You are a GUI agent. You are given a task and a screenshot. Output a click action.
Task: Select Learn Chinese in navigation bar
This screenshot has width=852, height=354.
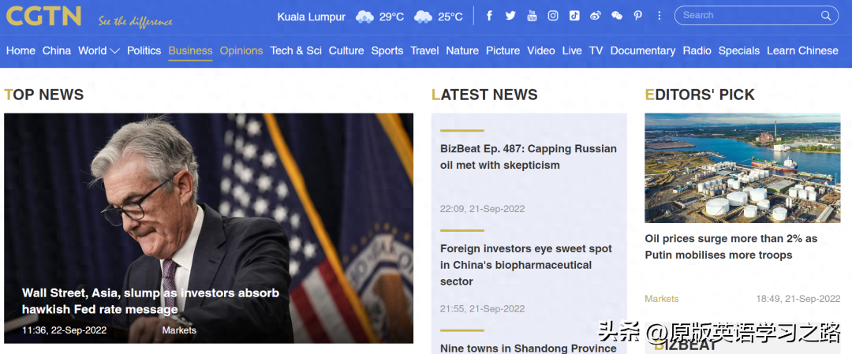802,50
